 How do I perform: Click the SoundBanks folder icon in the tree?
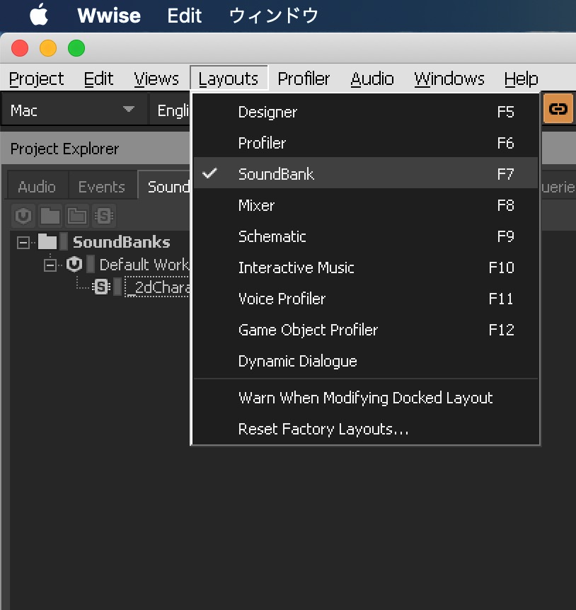tap(47, 241)
